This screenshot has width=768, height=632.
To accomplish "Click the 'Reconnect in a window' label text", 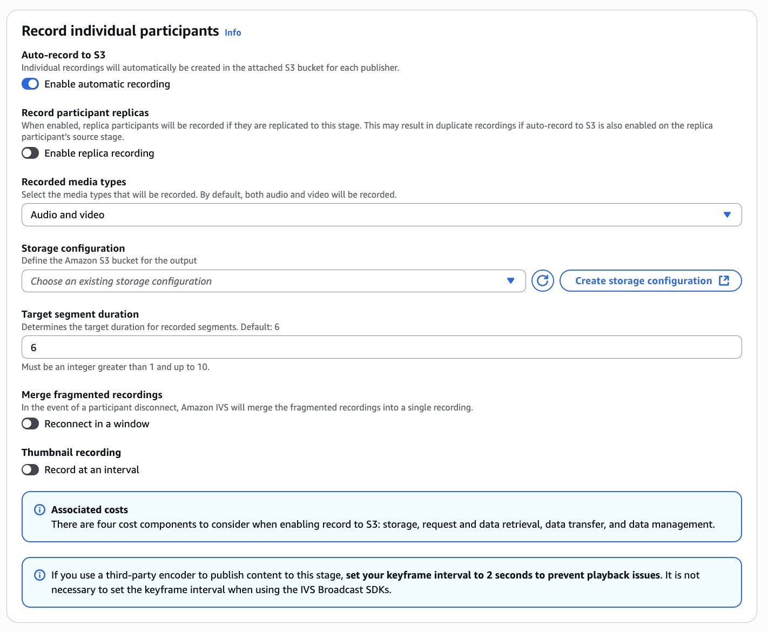I will (x=97, y=423).
